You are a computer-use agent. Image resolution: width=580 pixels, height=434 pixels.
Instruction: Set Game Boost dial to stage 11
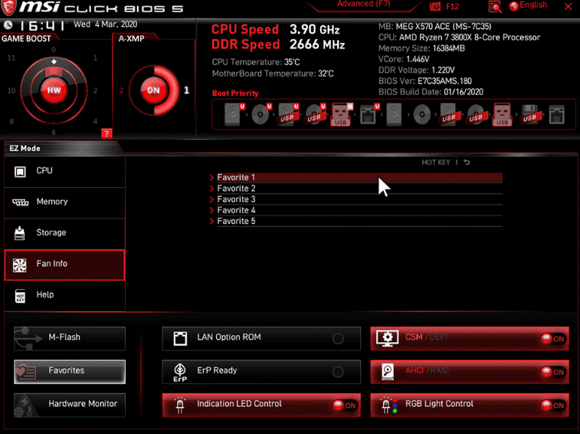(11, 58)
